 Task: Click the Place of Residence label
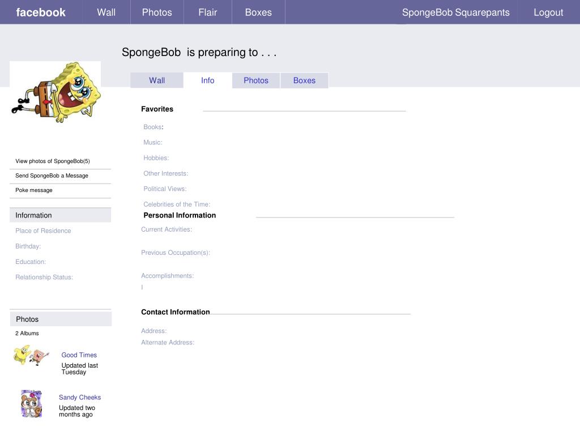[43, 231]
